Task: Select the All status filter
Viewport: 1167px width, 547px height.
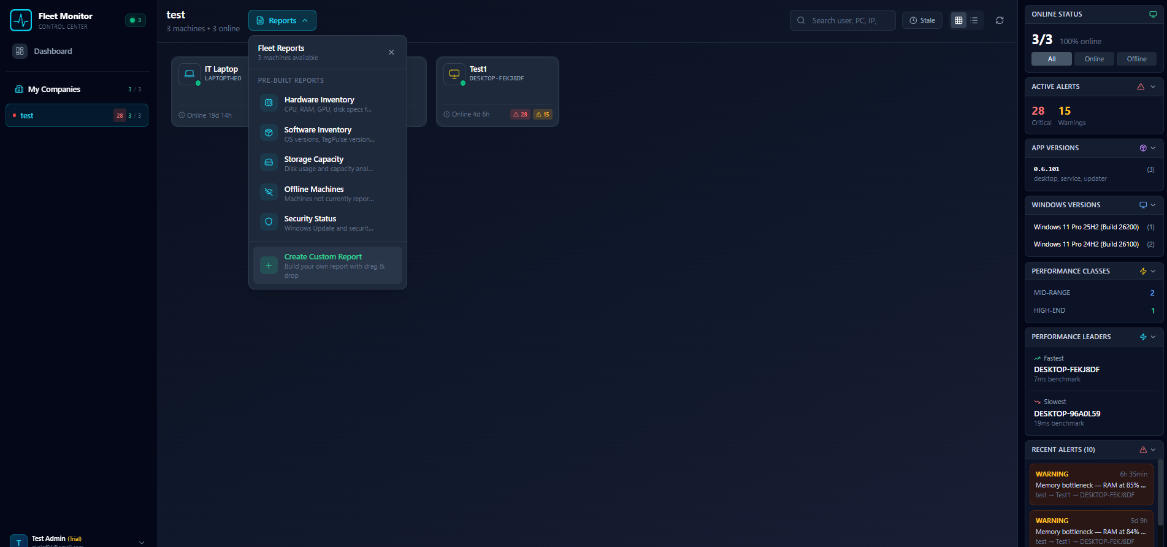Action: [1052, 59]
